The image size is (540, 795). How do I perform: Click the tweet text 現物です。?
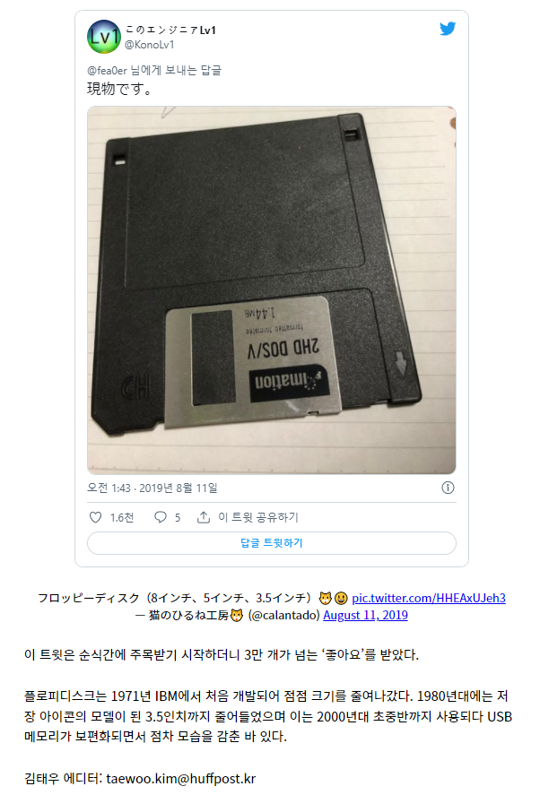point(120,89)
